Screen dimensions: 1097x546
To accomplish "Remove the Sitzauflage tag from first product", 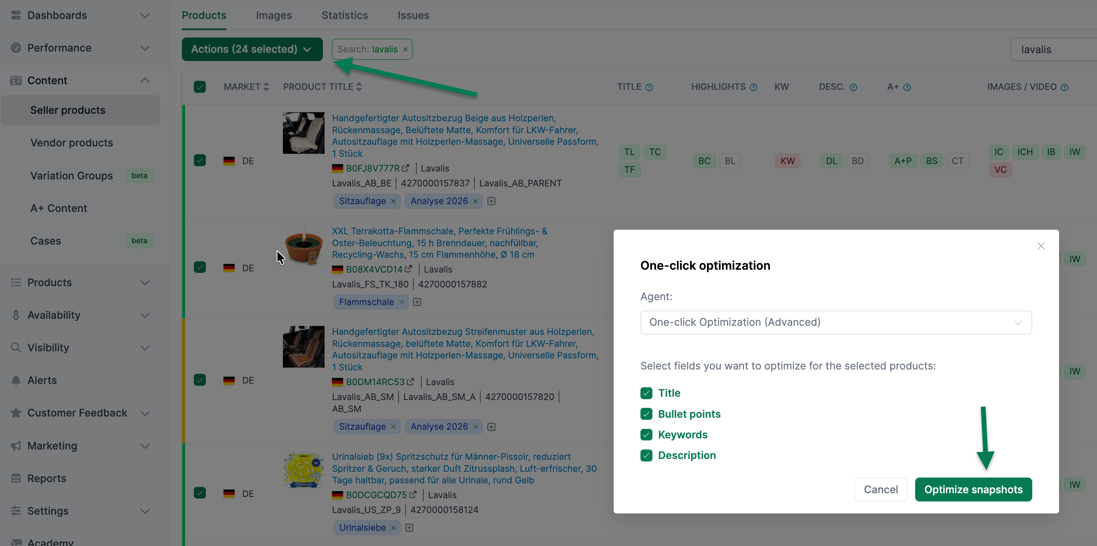I will pyautogui.click(x=393, y=201).
